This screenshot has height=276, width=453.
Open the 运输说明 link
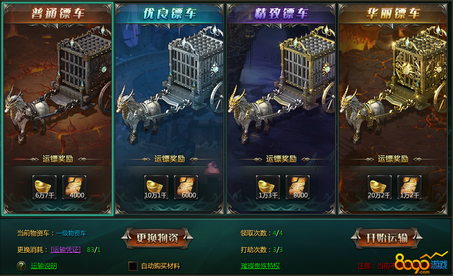(x=44, y=266)
